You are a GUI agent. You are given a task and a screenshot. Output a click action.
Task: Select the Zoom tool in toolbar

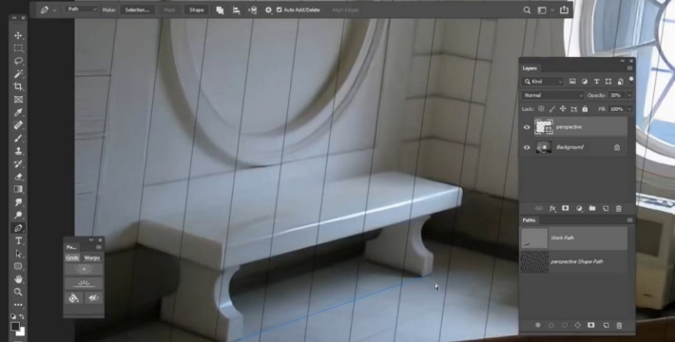click(18, 292)
